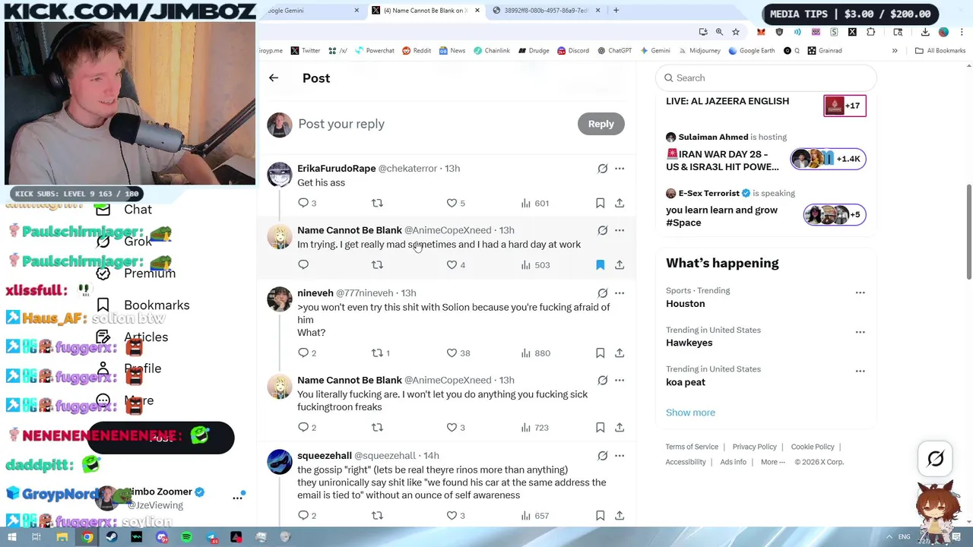Click the X Search box
This screenshot has width=973, height=547.
[x=766, y=77]
